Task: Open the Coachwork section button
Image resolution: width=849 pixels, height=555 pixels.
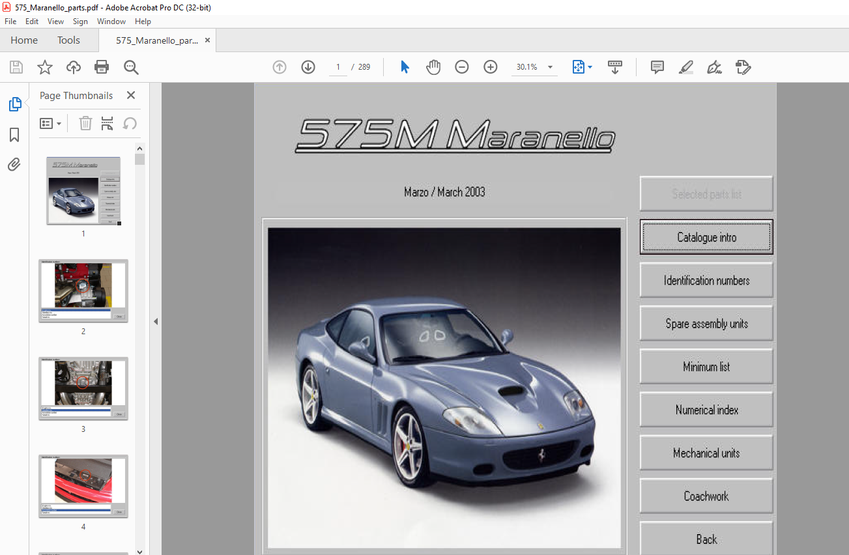Action: [706, 495]
